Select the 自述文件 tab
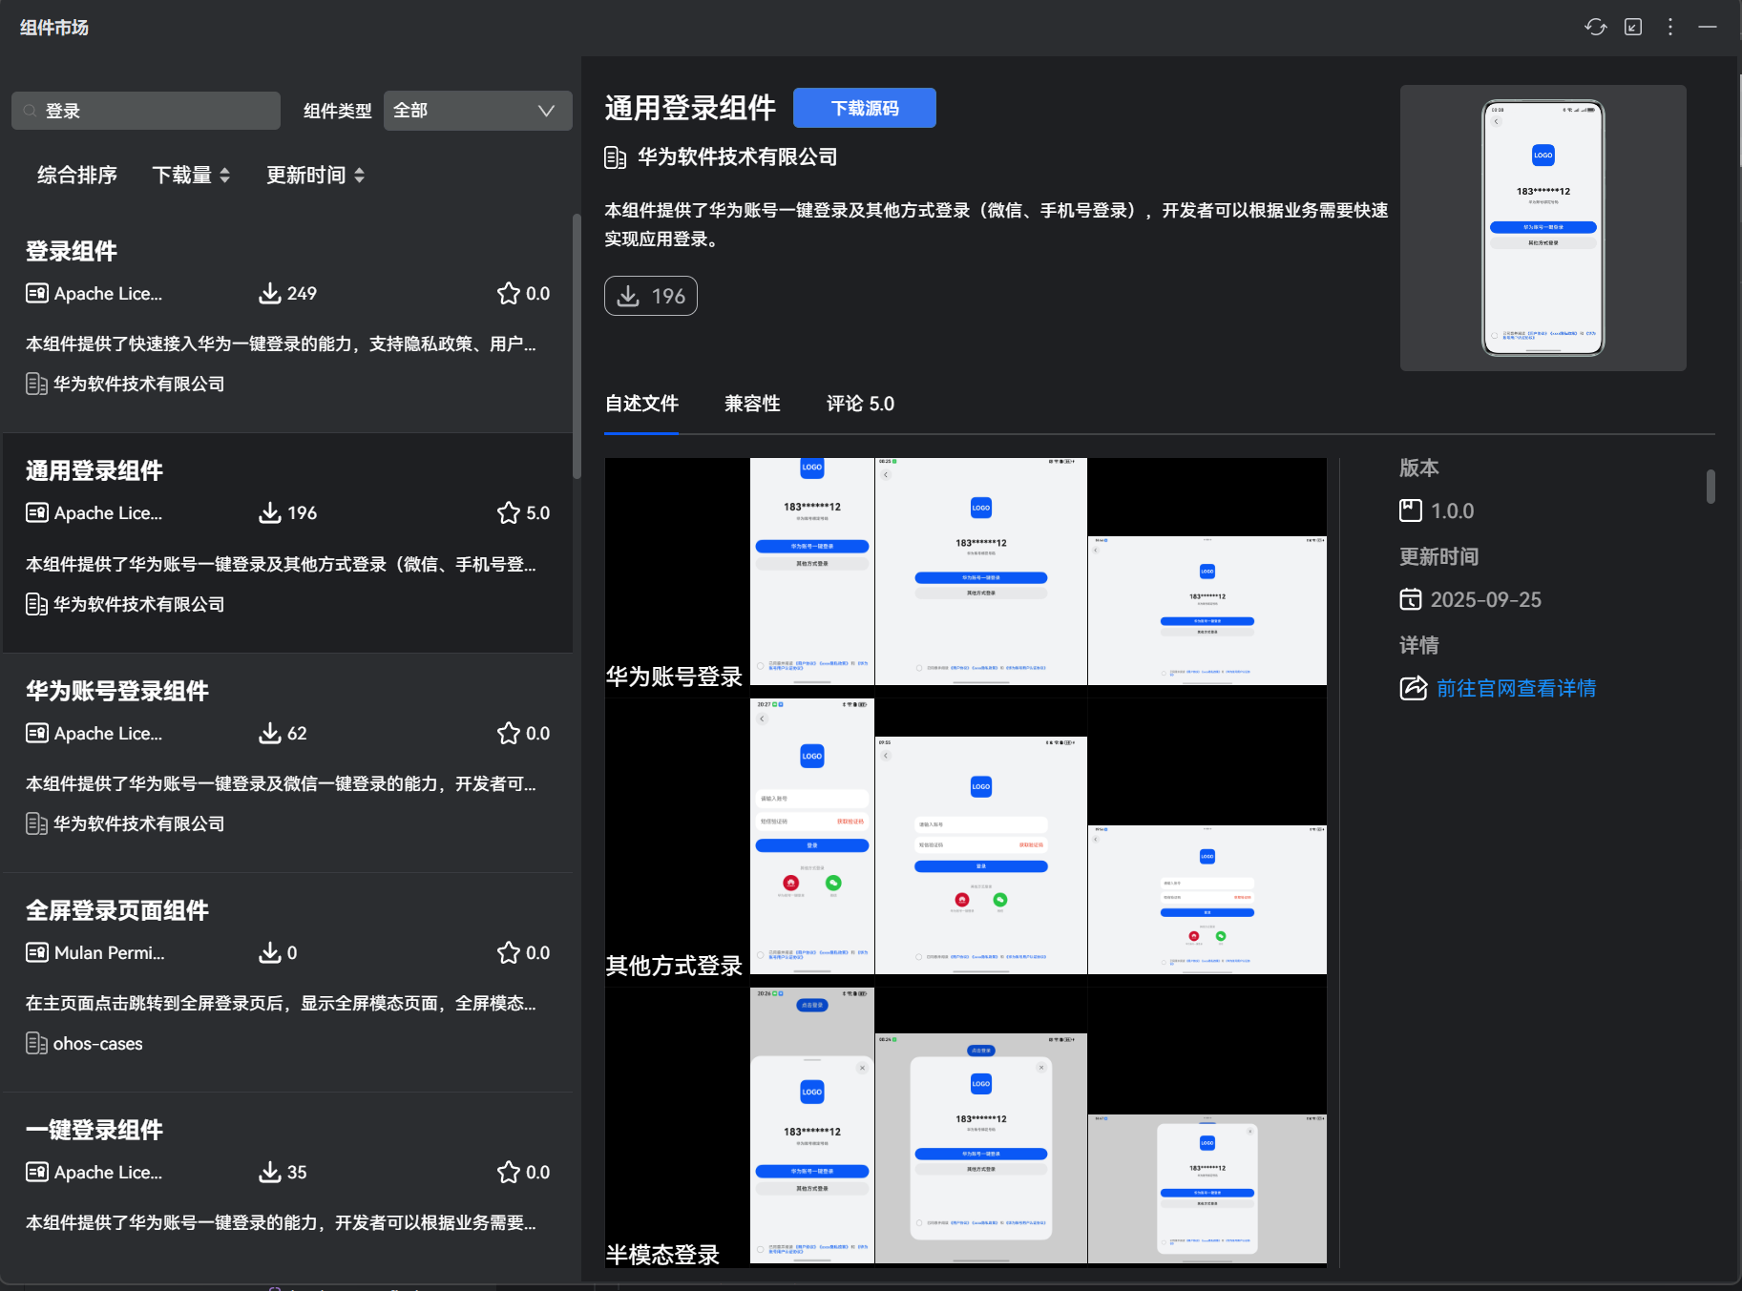This screenshot has height=1291, width=1742. pyautogui.click(x=641, y=404)
